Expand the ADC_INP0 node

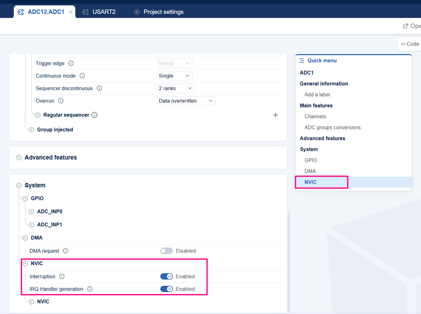[x=32, y=212]
